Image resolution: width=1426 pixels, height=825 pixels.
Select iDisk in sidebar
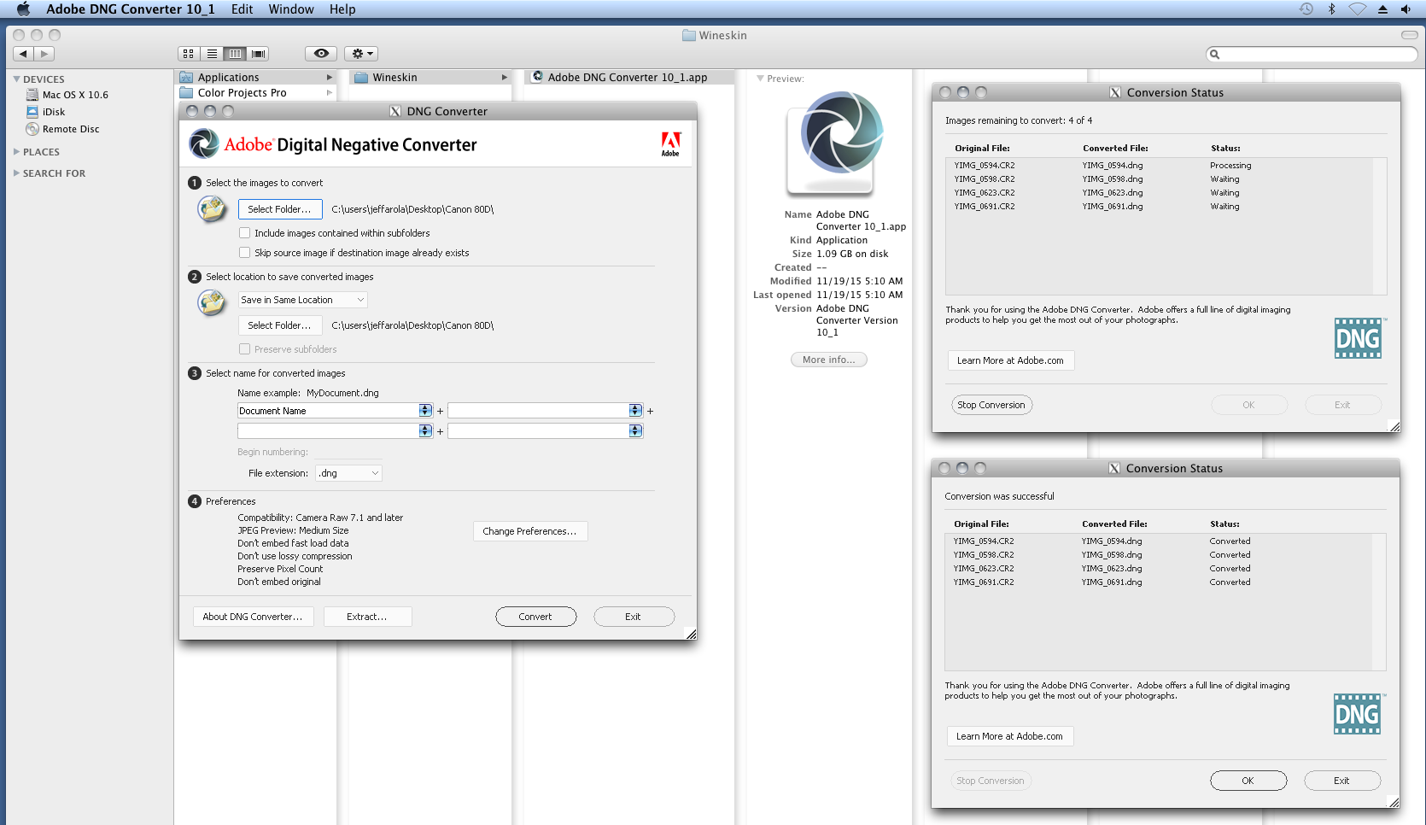tap(45, 112)
